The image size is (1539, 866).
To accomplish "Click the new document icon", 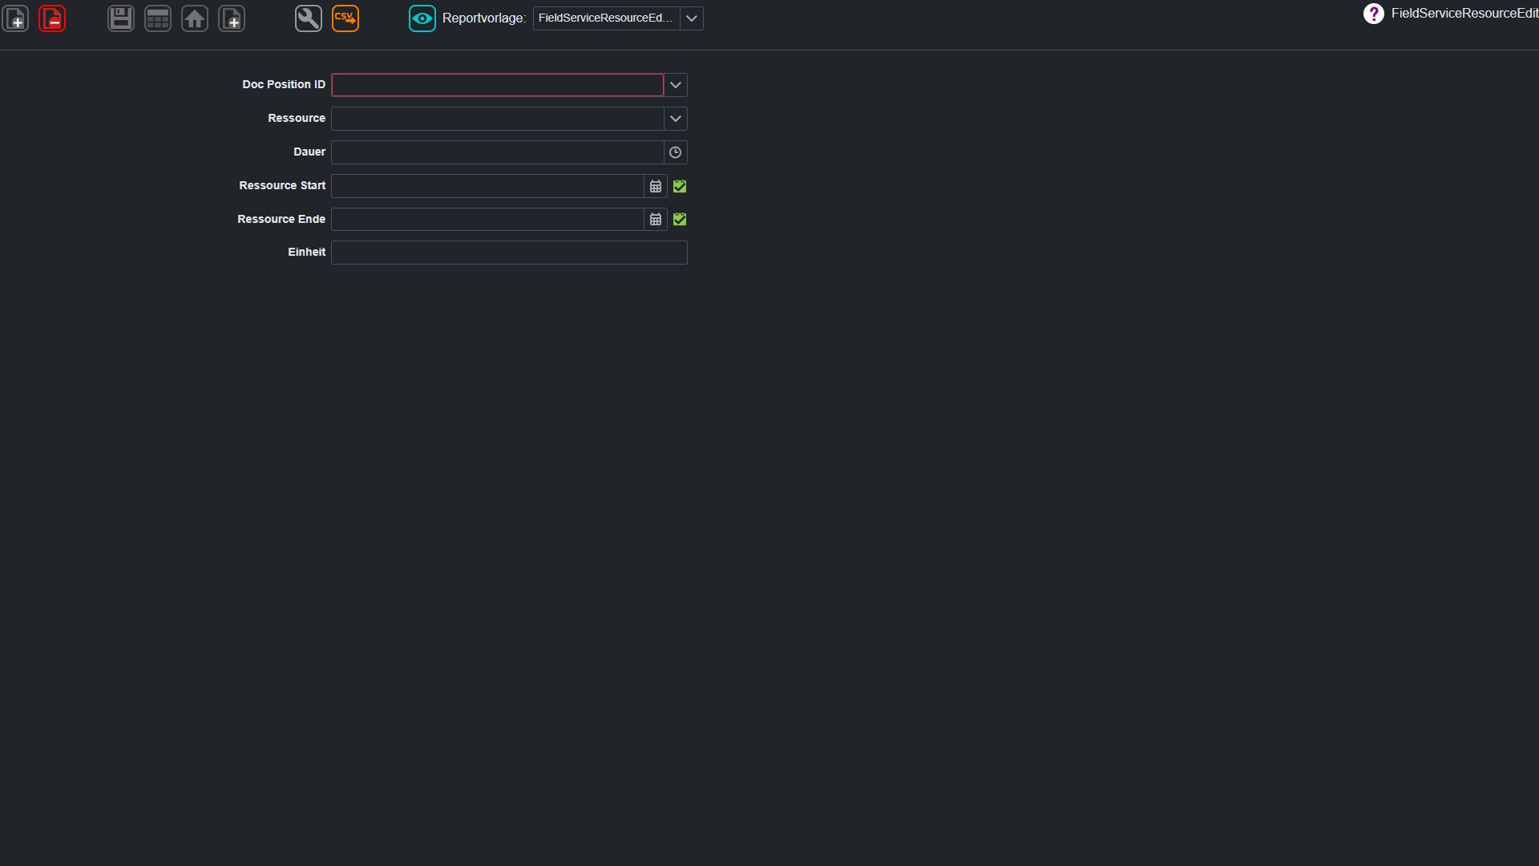I will 16,18.
